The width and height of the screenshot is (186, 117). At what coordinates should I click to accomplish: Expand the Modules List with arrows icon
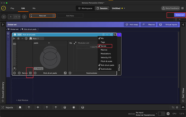(75, 43)
